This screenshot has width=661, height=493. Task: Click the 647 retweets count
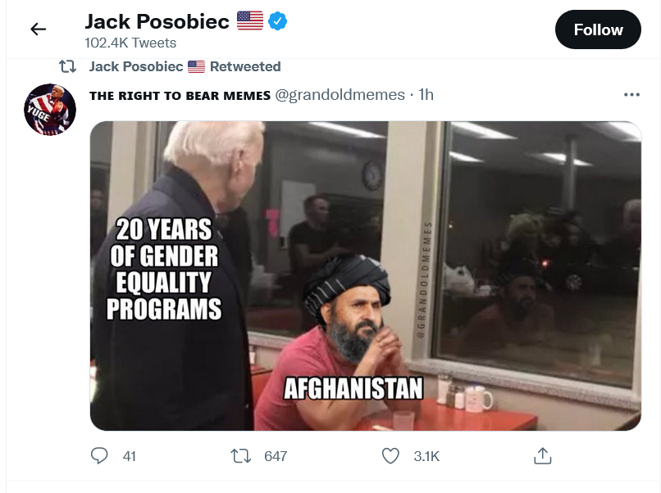coord(276,456)
